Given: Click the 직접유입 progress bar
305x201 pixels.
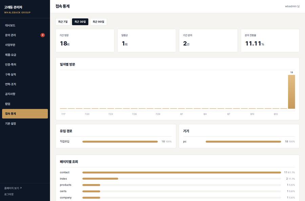Looking at the screenshot, I should click(120, 142).
